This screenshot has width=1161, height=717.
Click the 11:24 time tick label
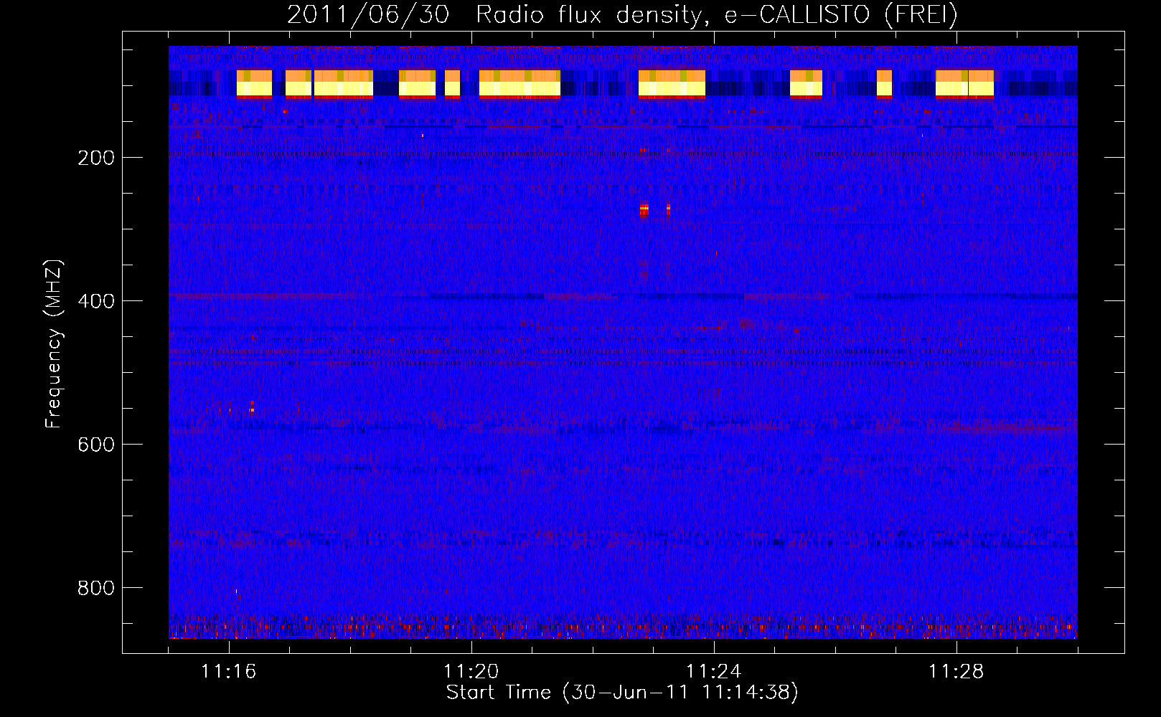tap(714, 672)
